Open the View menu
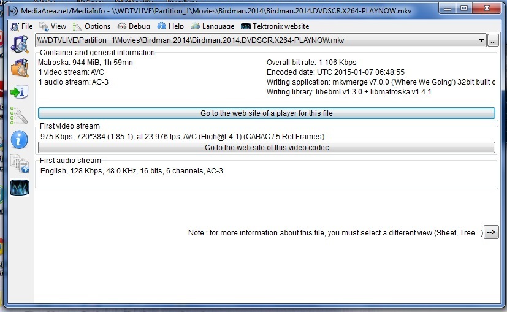 tap(53, 26)
